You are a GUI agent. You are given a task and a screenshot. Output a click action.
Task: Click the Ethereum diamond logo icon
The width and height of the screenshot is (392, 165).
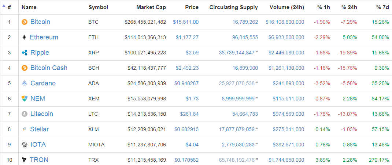tap(25, 37)
